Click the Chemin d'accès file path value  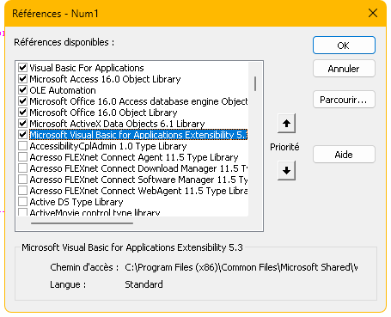pos(241,267)
